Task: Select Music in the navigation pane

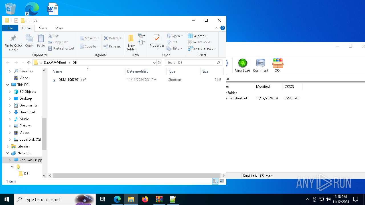Action: (24, 119)
